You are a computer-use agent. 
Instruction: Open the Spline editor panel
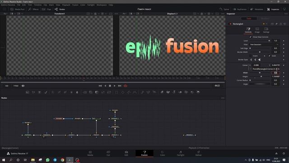coord(224,9)
